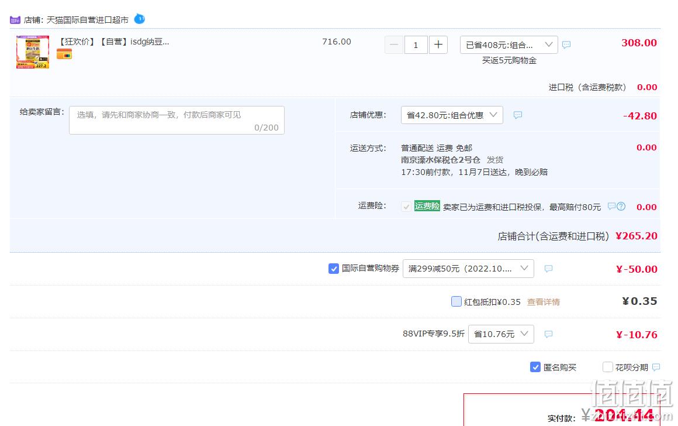
Task: Click the 南京溧水保税仓2号仓 warehouse text
Action: 441,160
